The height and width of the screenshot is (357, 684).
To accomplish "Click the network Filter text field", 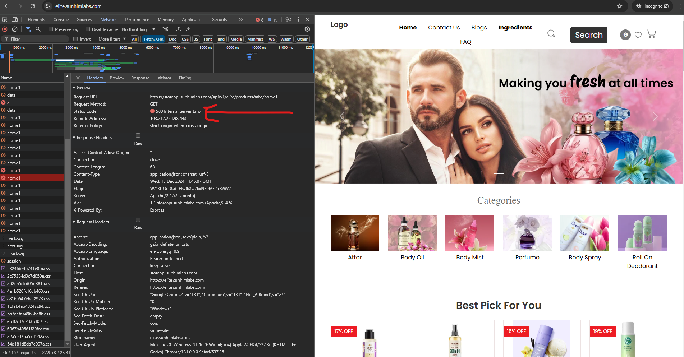I will 36,39.
